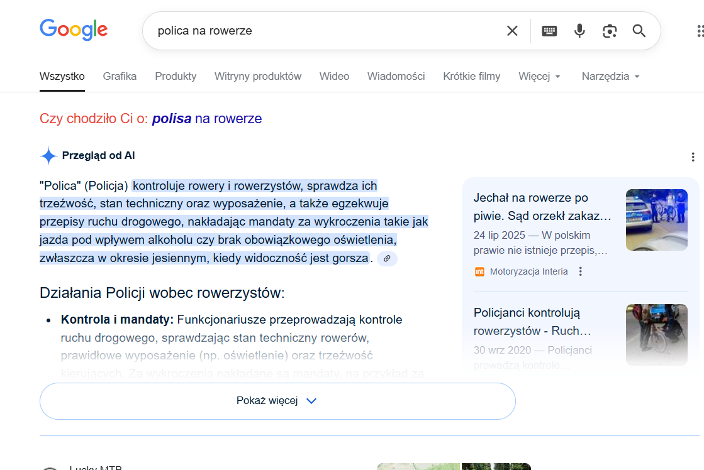This screenshot has height=470, width=704.
Task: Open search by image camera icon
Action: [609, 31]
